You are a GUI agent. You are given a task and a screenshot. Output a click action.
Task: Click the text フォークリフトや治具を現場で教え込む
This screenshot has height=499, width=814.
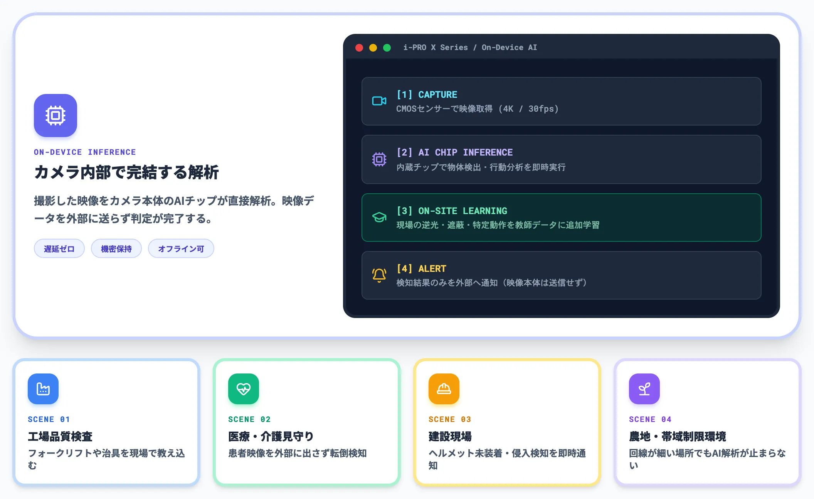click(x=106, y=459)
